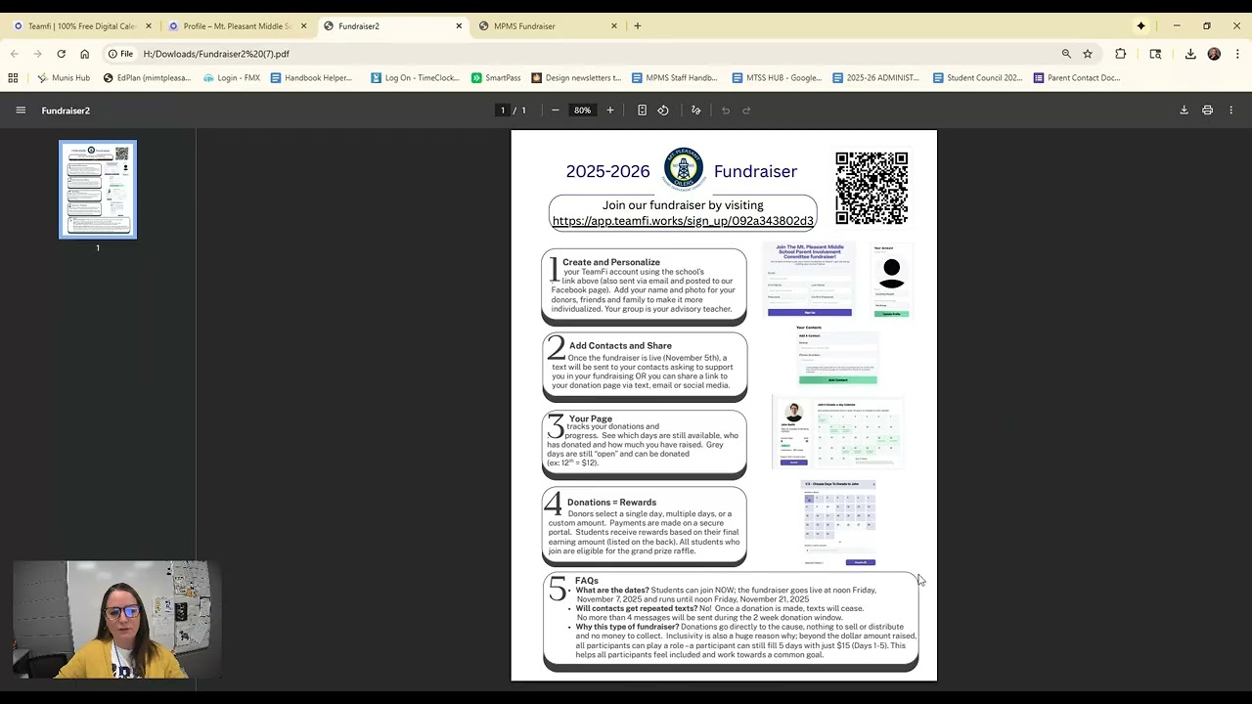The height and width of the screenshot is (704, 1252).
Task: Open Munis Hub bookmark
Action: click(64, 78)
